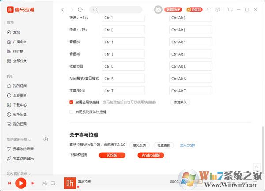The width and height of the screenshot is (265, 191).
Task: Click 恢复默认 restore defaults button
Action: [x=180, y=102]
